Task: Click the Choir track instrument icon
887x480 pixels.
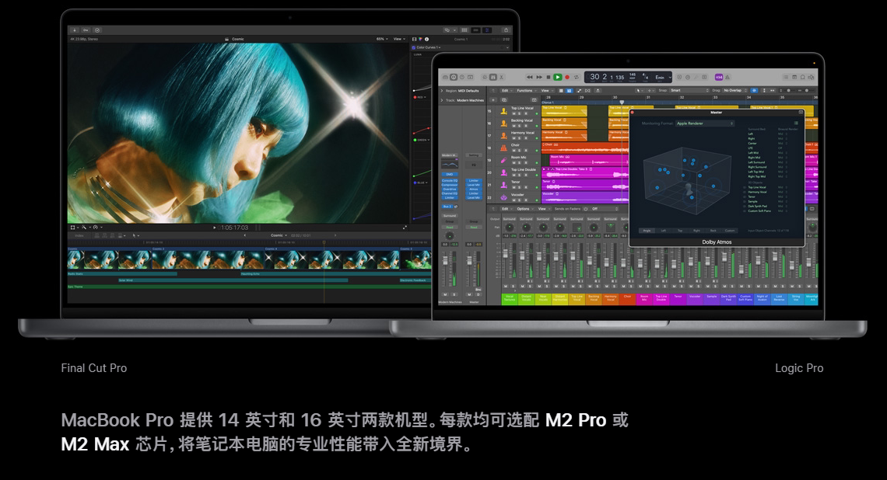Action: [x=503, y=147]
